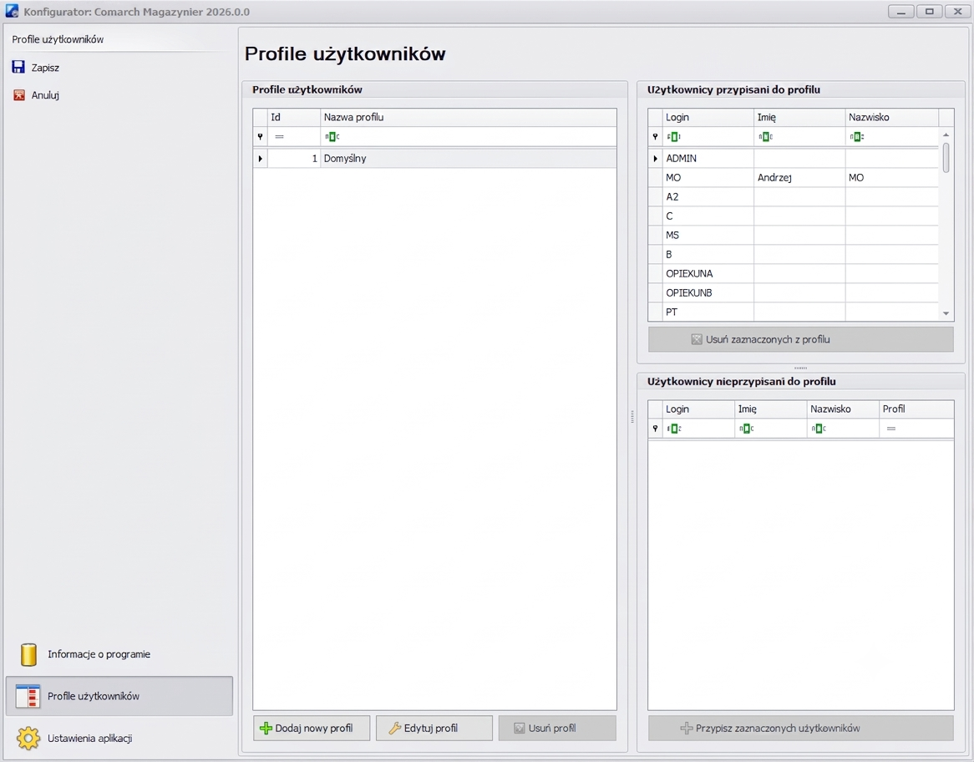Maximize the Konfigurator window
Image resolution: width=974 pixels, height=762 pixels.
[x=929, y=11]
